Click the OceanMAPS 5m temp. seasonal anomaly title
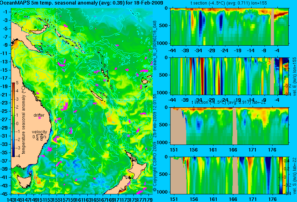This screenshot has width=297, height=202. (82, 3)
